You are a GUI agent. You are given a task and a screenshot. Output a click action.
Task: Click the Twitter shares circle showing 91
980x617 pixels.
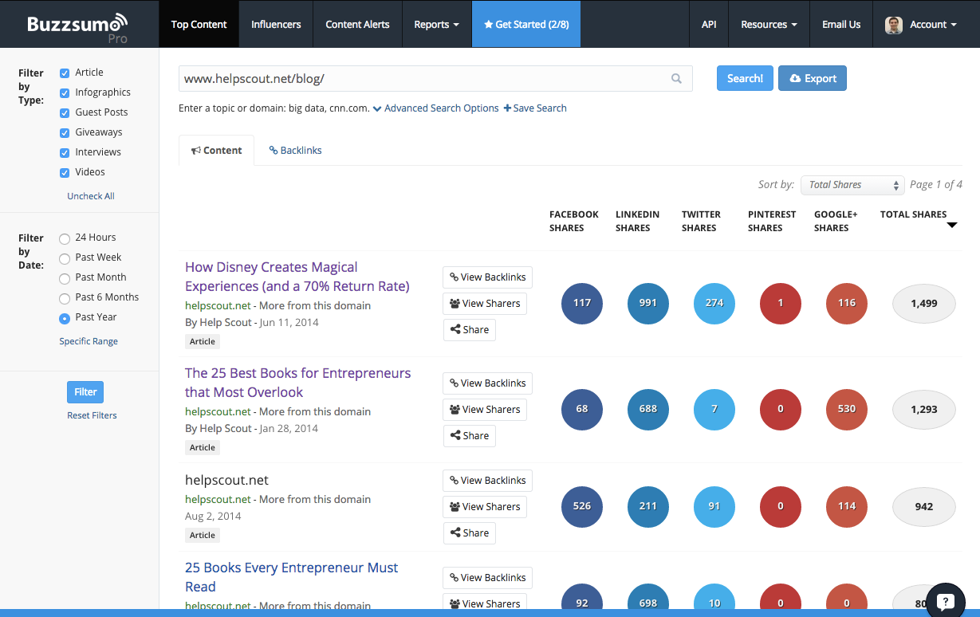tap(714, 506)
